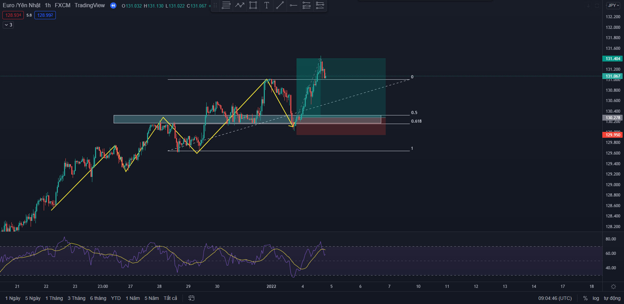Select the diagonal trend line tool
Screen dimensions: 624x304
(280, 5)
